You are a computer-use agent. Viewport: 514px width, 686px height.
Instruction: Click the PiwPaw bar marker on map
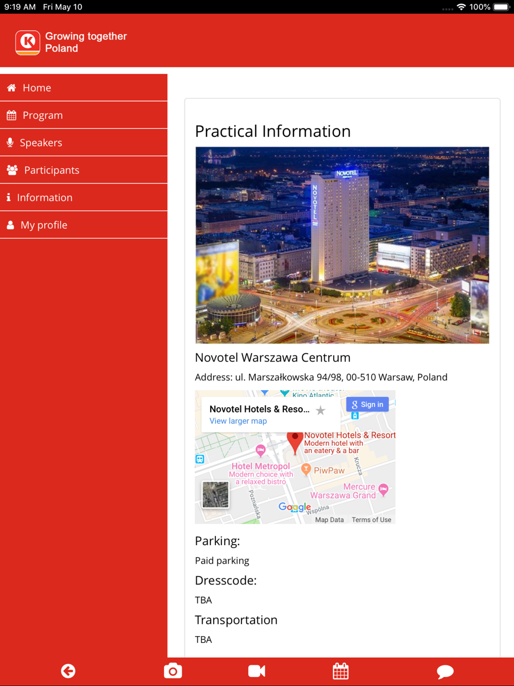pyautogui.click(x=306, y=469)
